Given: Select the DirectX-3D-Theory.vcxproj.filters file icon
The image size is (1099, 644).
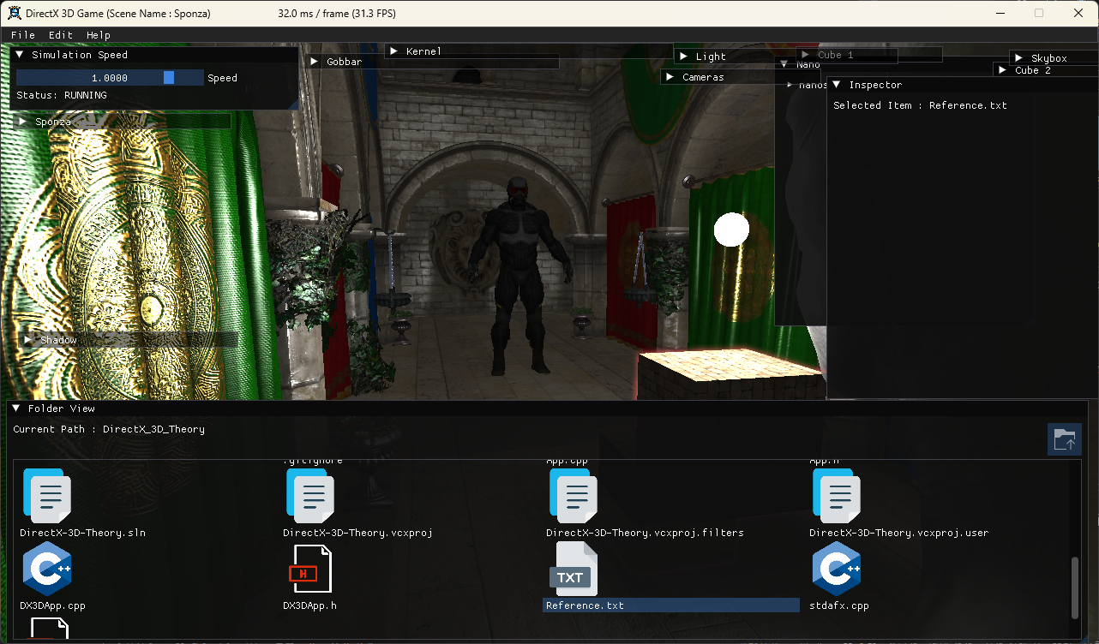Looking at the screenshot, I should point(574,496).
